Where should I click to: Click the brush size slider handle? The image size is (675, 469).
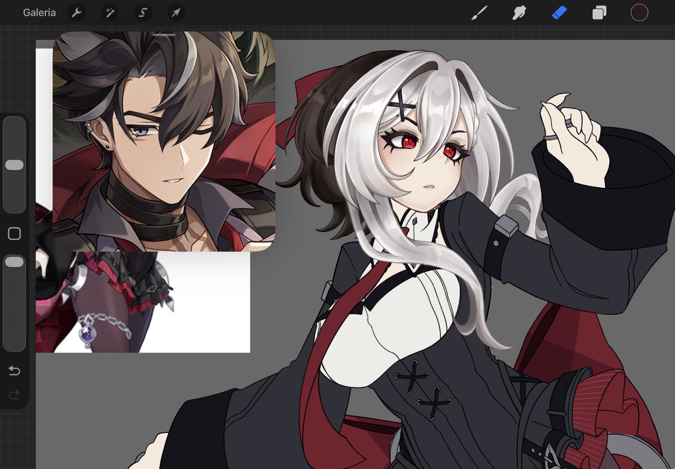click(14, 165)
